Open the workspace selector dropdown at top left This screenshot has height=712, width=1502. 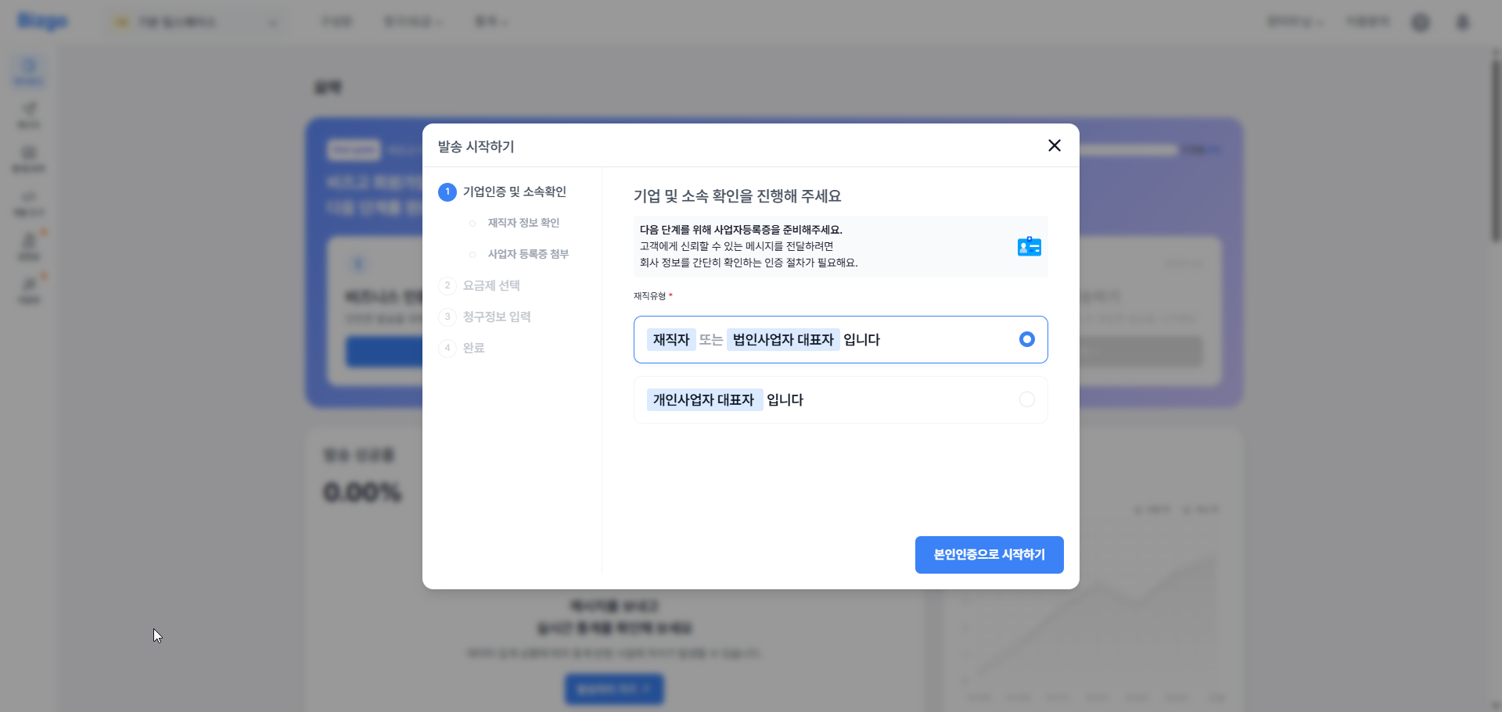[x=196, y=21]
